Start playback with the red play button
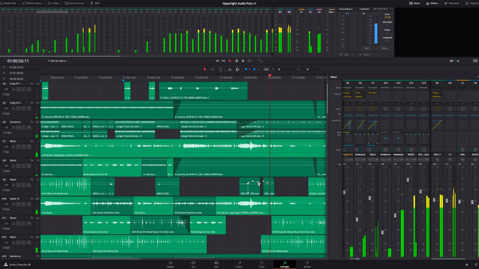 coord(230,61)
